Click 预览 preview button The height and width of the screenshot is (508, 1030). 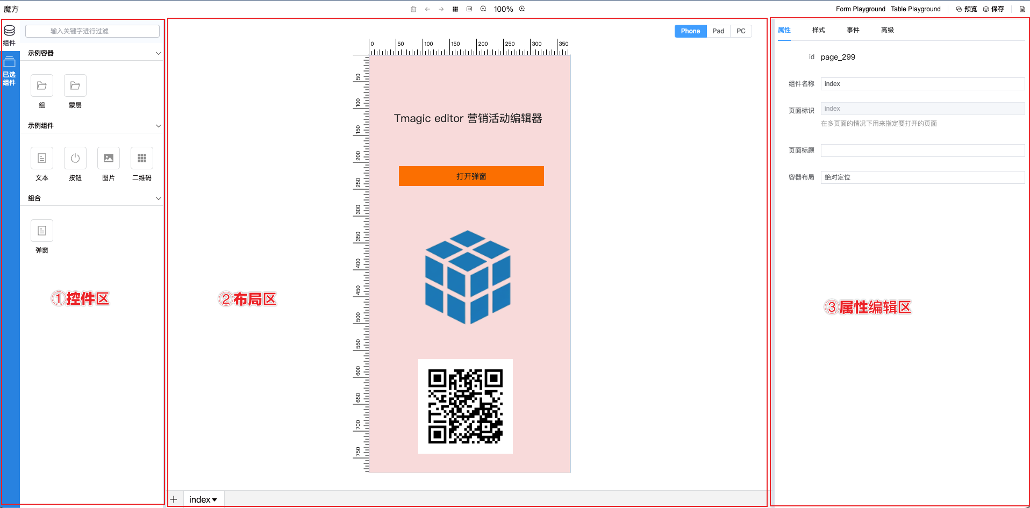pos(966,9)
